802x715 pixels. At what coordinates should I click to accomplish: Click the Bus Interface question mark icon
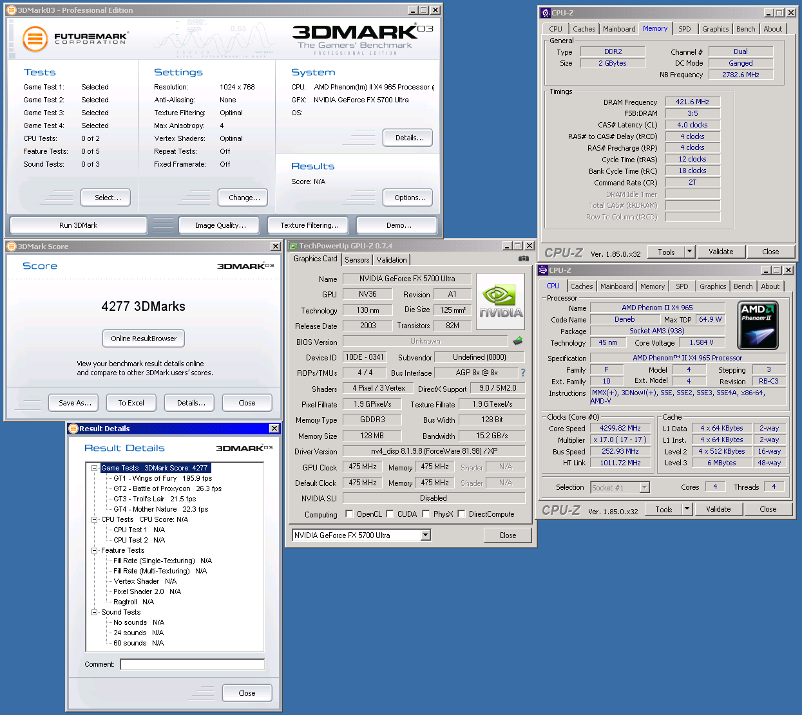pyautogui.click(x=523, y=373)
